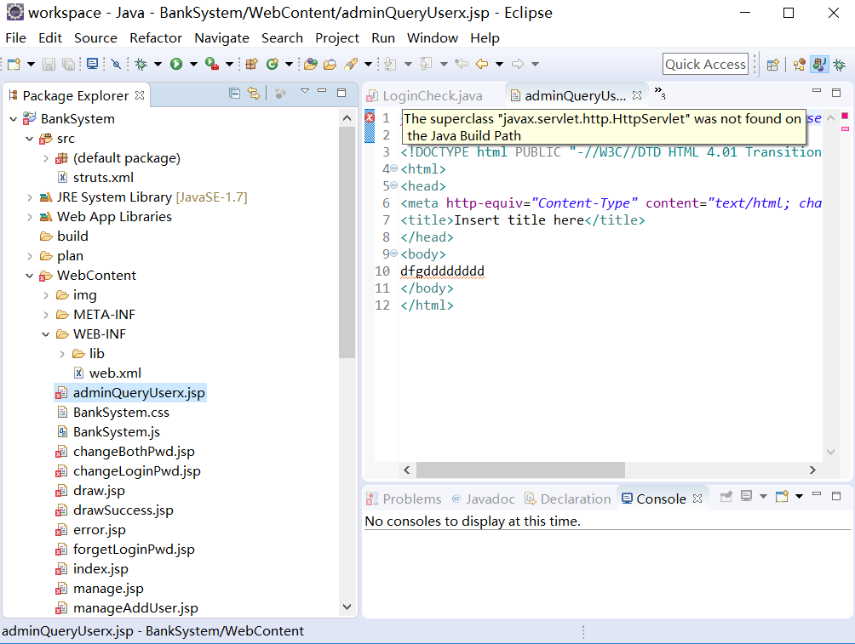Click the New Java Class icon

pyautogui.click(x=273, y=65)
